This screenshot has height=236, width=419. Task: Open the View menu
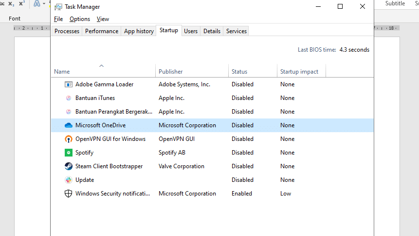pos(103,19)
